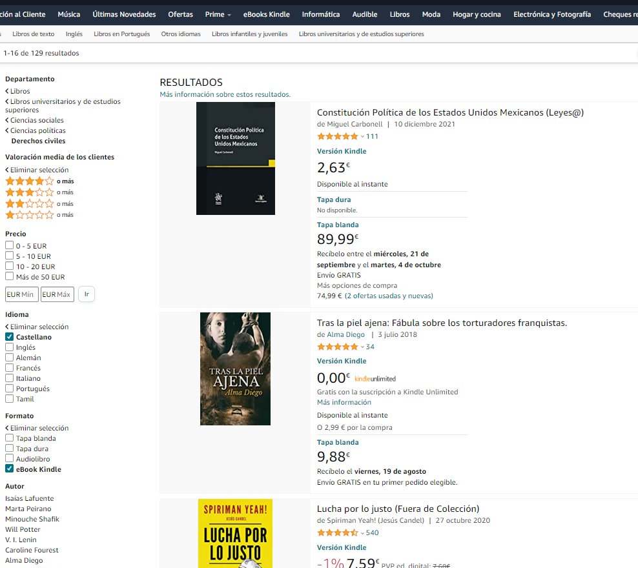Click the EUR Mín price input field

tap(22, 294)
